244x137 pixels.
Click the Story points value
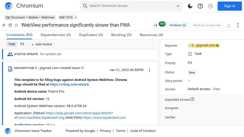tap(189, 81)
